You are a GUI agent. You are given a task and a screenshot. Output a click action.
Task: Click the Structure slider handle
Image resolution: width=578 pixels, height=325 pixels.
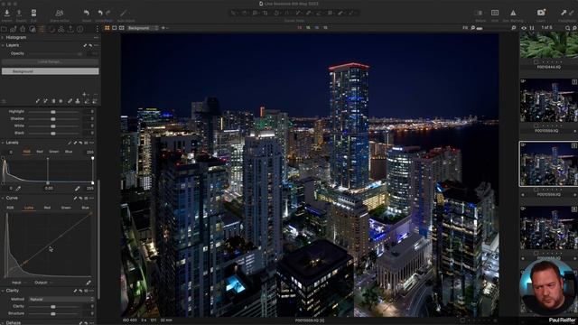pyautogui.click(x=53, y=314)
